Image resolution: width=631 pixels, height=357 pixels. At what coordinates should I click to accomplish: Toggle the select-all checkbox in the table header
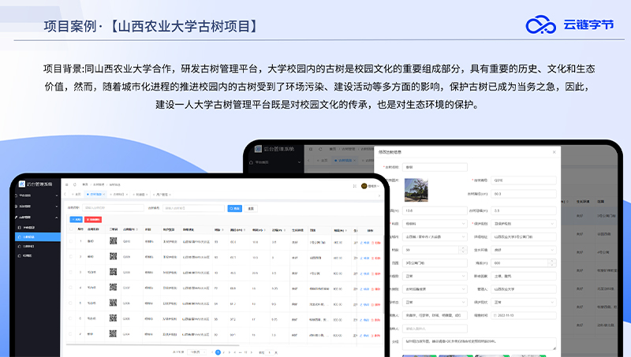tap(71, 229)
